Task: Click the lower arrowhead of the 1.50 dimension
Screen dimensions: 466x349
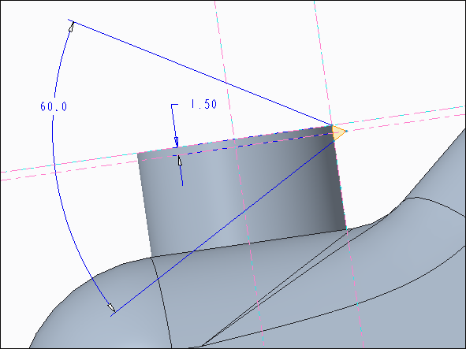Action: point(180,161)
